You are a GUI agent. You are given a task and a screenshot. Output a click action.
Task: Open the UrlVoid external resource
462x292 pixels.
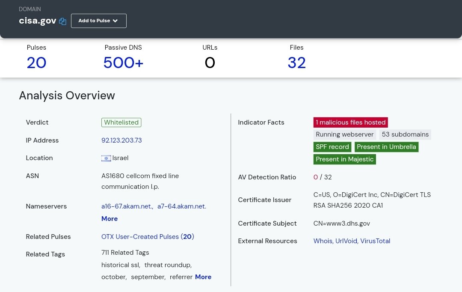click(x=346, y=241)
